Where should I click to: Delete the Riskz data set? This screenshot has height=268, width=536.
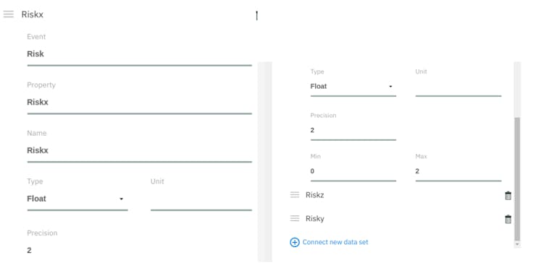(x=508, y=195)
